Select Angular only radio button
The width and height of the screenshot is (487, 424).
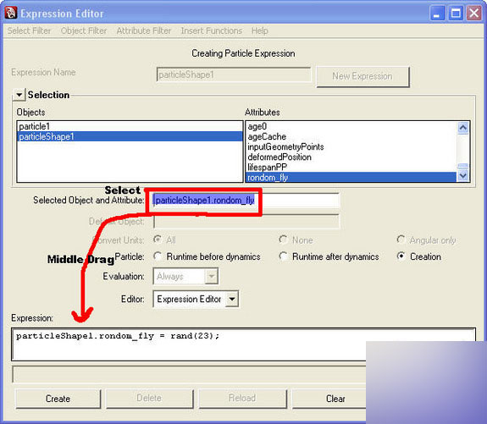(x=401, y=240)
